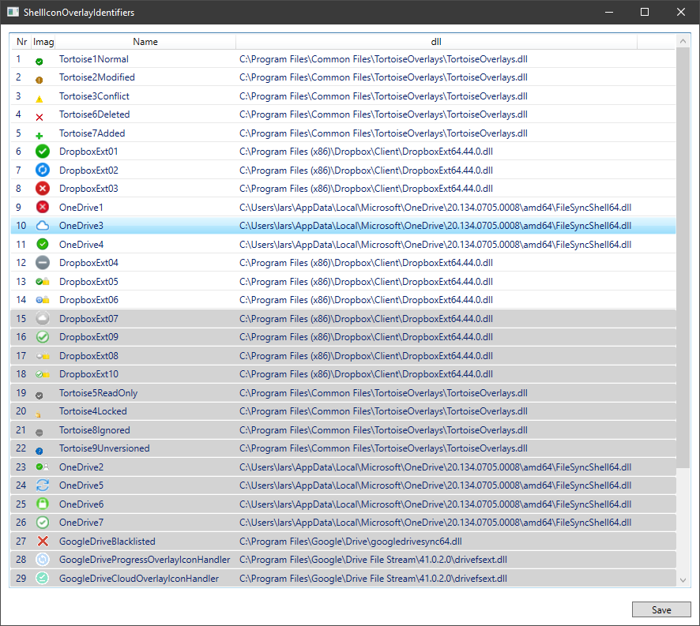Click the scrollbar up arrow

pos(684,41)
